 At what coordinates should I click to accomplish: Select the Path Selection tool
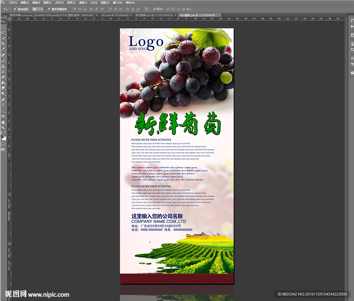[x=3, y=111]
